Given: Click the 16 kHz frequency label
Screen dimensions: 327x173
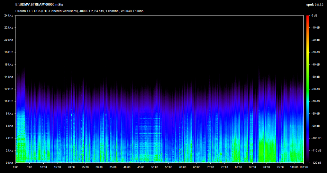Looking at the screenshot, I should click(9, 65).
